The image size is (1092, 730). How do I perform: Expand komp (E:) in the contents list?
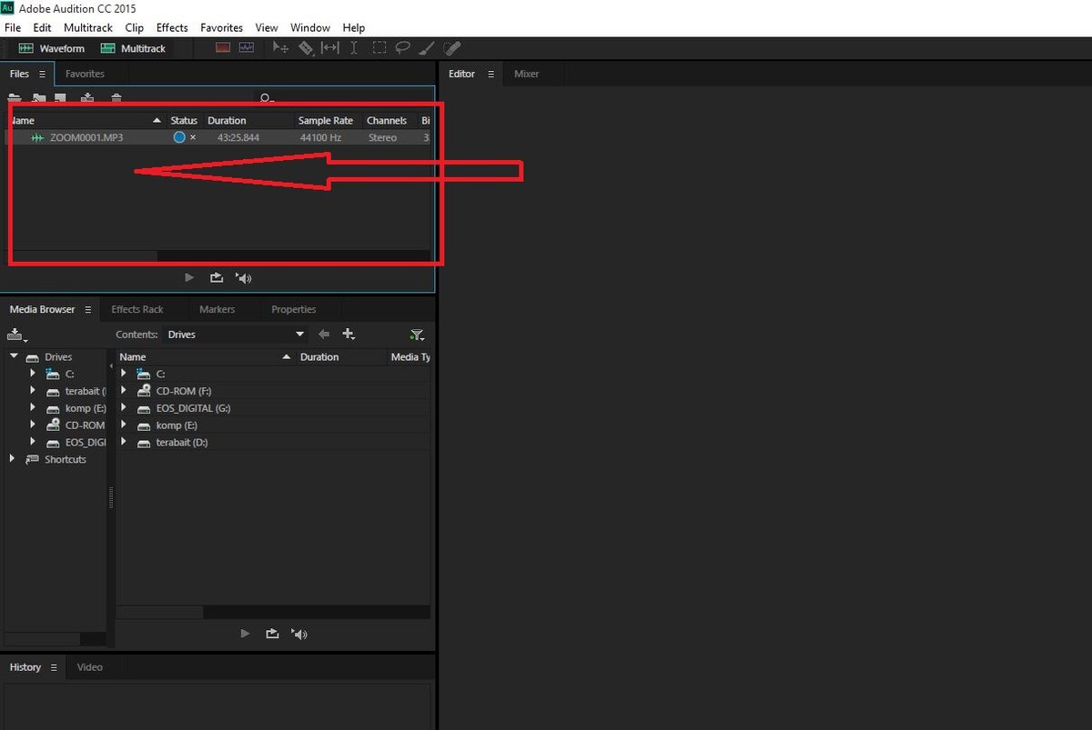[124, 425]
